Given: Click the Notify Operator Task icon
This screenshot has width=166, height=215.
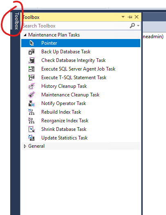Looking at the screenshot, I should (x=31, y=103).
